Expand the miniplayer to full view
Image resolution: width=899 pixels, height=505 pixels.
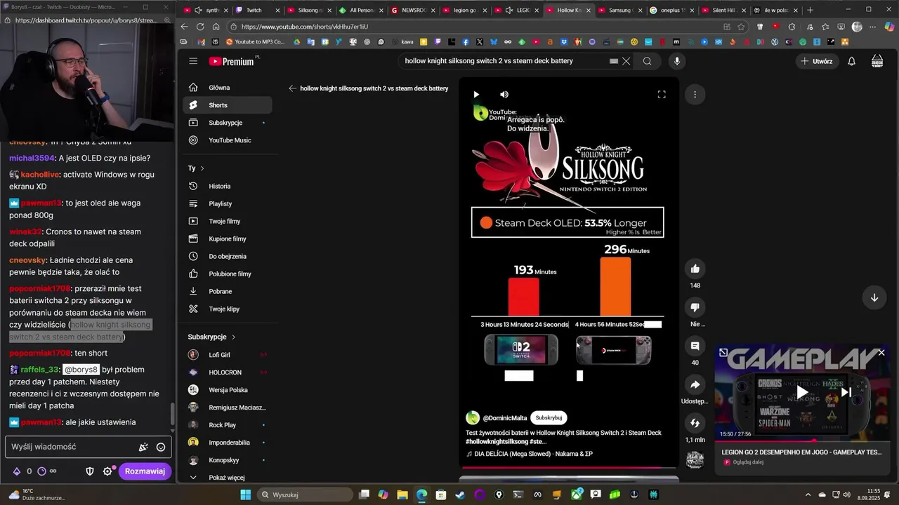click(x=723, y=353)
